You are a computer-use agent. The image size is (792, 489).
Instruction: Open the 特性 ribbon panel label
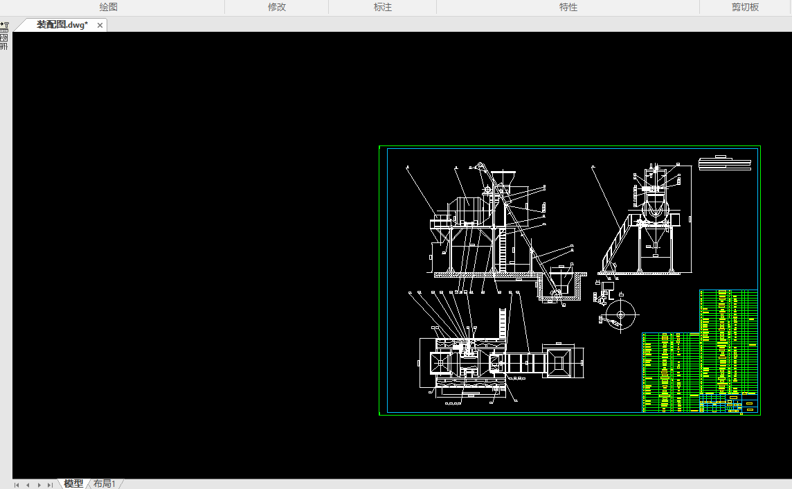click(568, 7)
